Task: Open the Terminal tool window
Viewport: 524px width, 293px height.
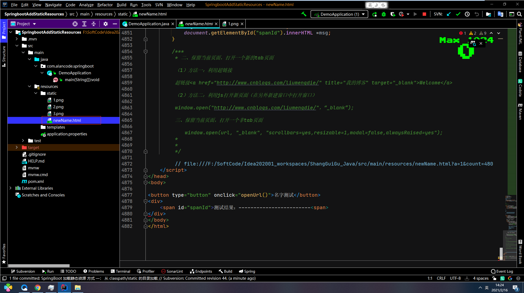Action: point(120,271)
